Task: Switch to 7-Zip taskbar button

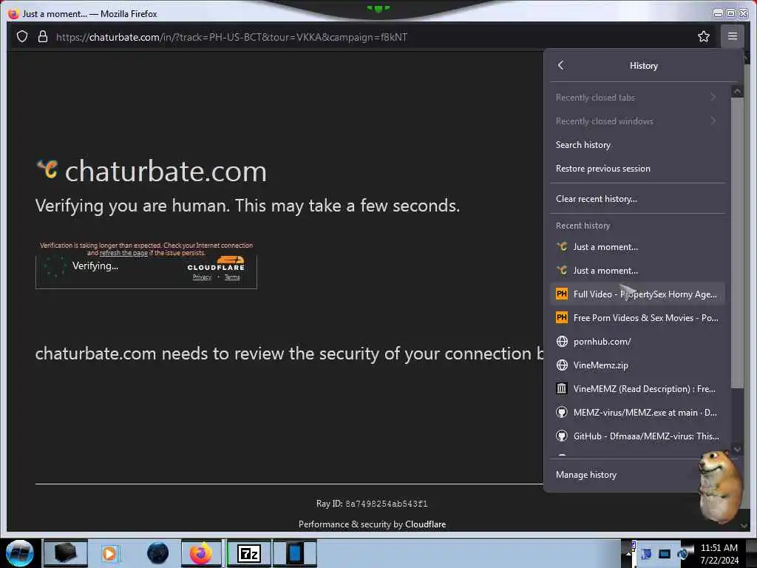Action: 249,553
